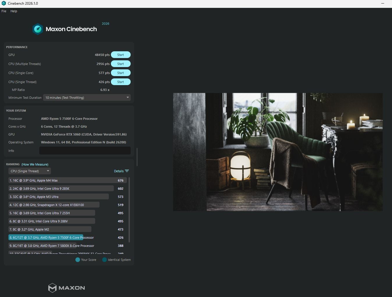Open the Minimum Test Duration dropdown
392x297 pixels.
87,98
